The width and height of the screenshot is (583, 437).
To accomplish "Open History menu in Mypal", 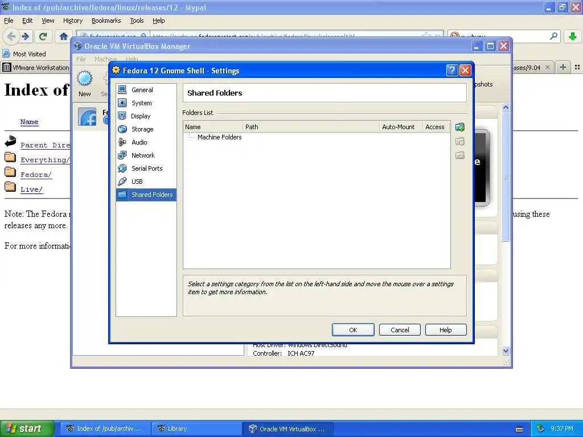I will (x=72, y=20).
